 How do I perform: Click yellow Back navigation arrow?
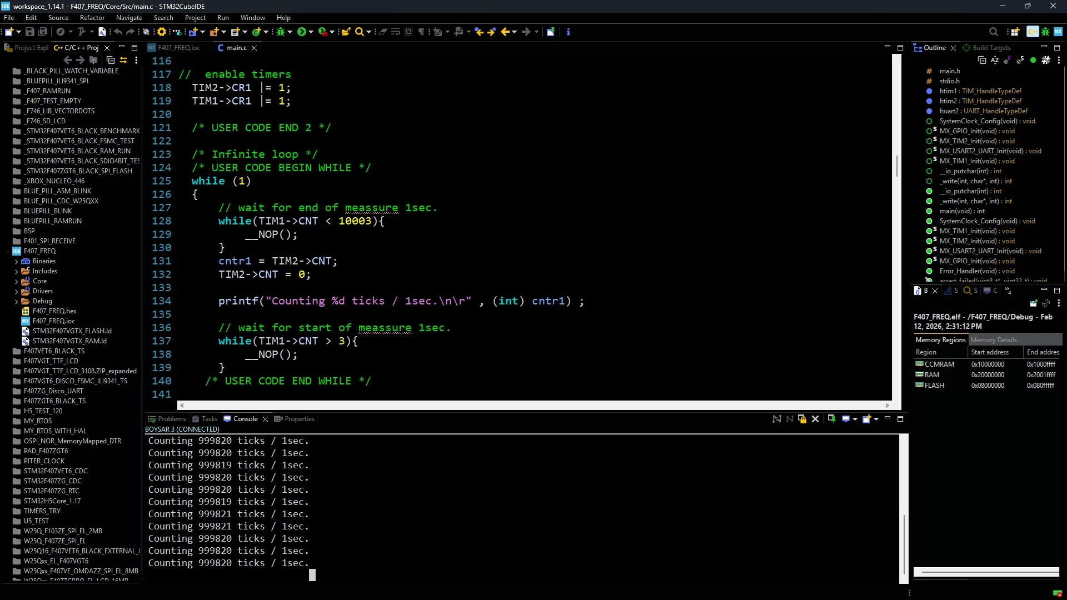(505, 32)
